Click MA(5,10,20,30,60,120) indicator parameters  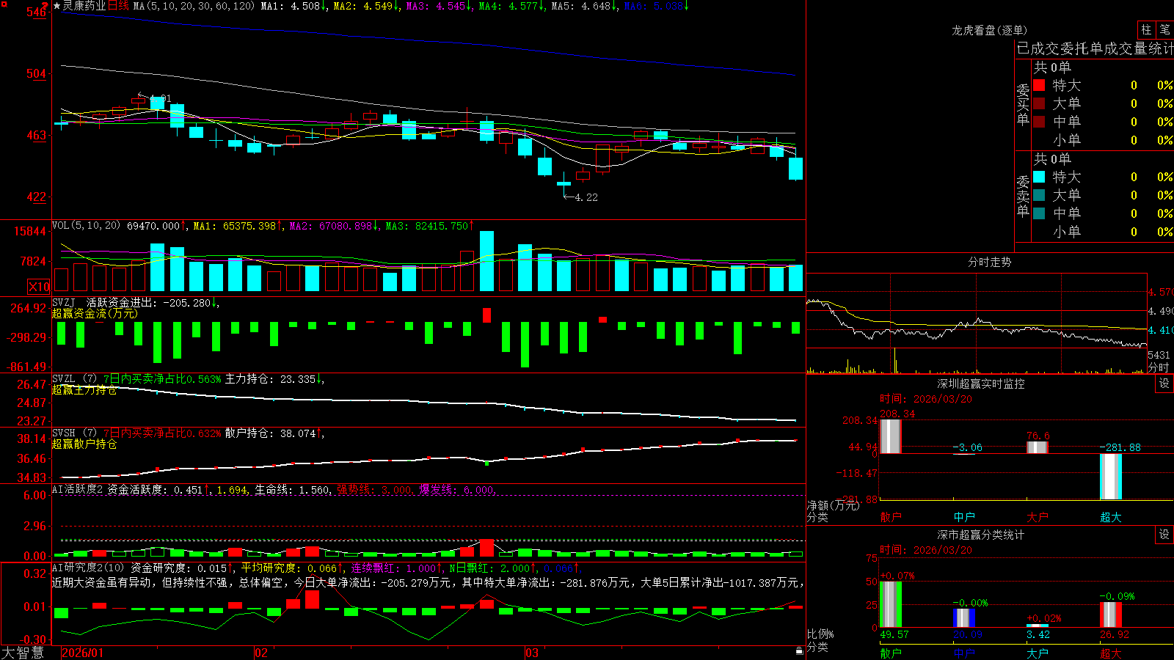coord(194,6)
